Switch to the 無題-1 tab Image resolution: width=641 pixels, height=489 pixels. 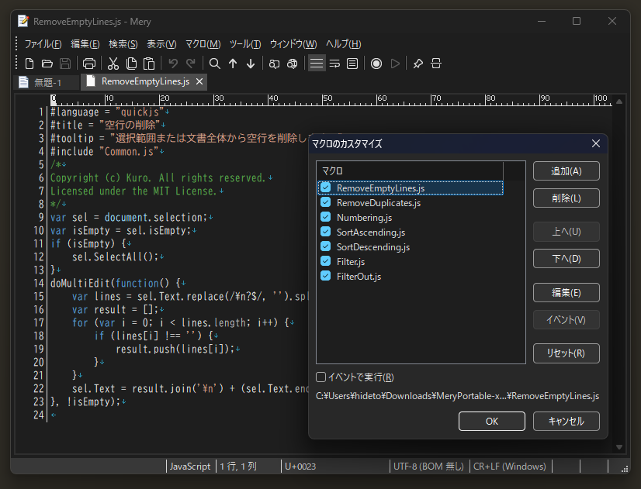[47, 82]
